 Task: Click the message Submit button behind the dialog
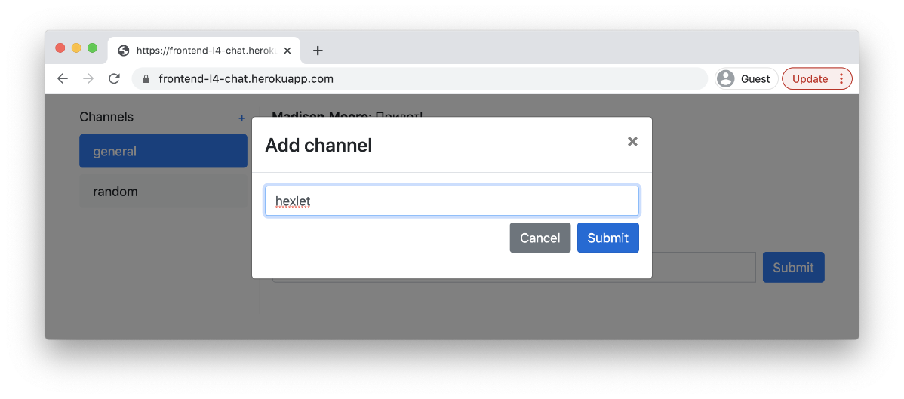(x=793, y=268)
